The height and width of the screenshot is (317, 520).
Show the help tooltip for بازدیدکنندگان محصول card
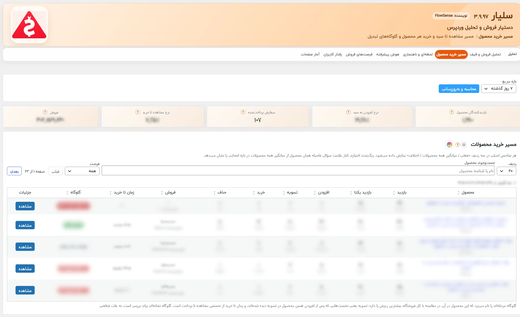[452, 112]
